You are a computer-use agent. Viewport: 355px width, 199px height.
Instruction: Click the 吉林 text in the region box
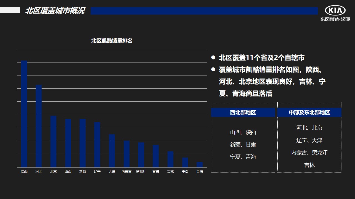[x=309, y=165]
